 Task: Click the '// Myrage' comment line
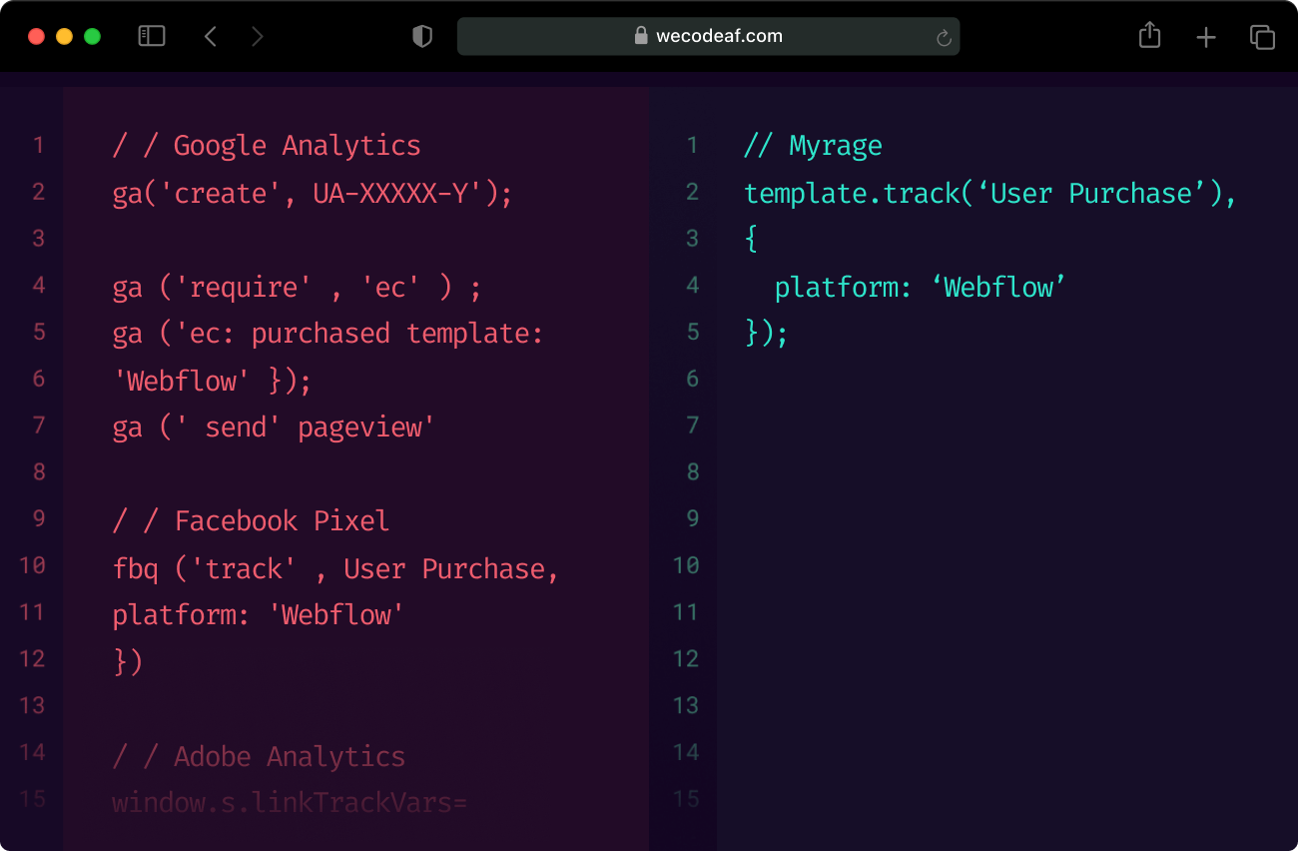tap(813, 146)
